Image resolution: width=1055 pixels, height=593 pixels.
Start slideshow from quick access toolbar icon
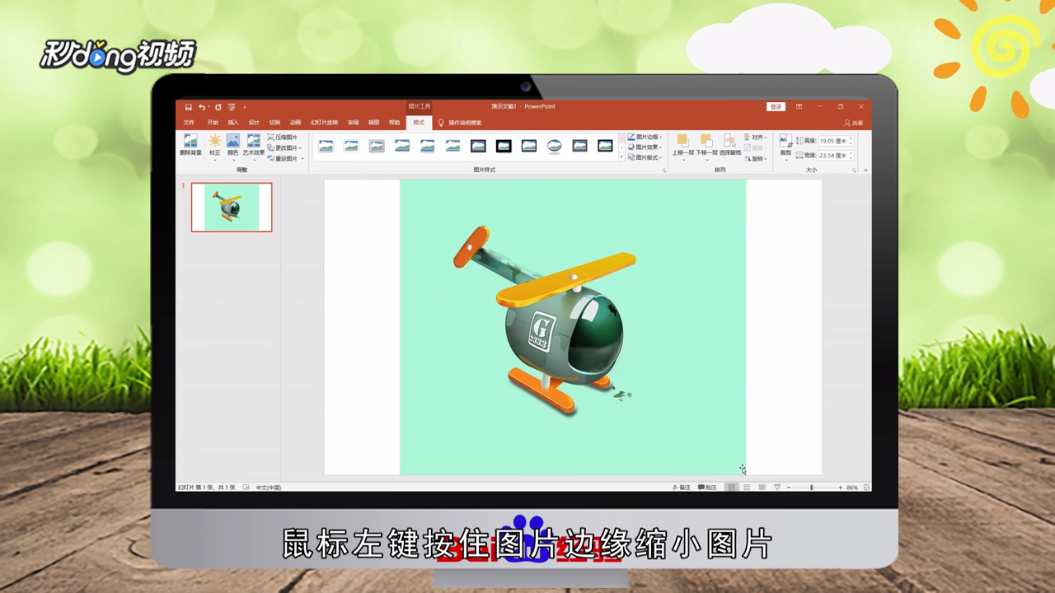pyautogui.click(x=232, y=107)
